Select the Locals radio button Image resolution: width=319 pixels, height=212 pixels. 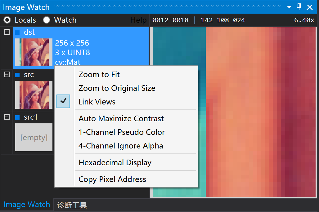click(x=7, y=20)
